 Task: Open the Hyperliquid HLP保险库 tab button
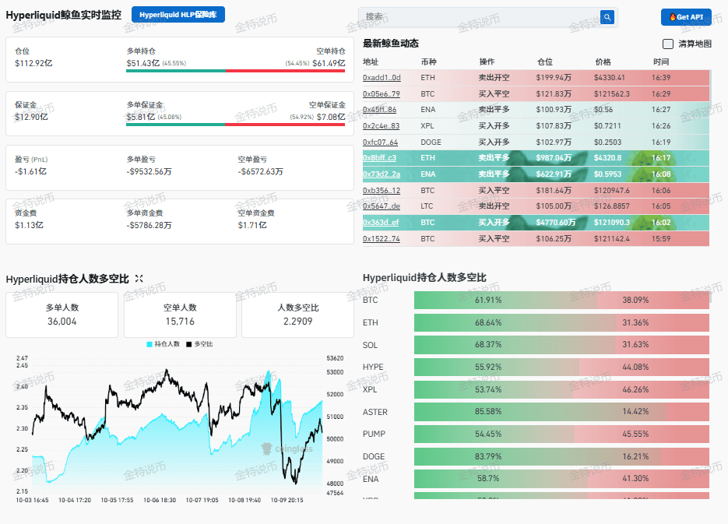click(x=178, y=14)
